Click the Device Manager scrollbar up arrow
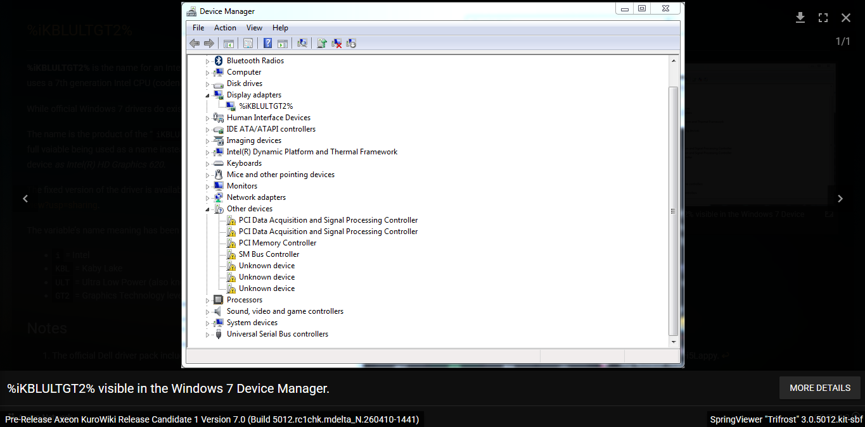The image size is (865, 427). pyautogui.click(x=673, y=61)
